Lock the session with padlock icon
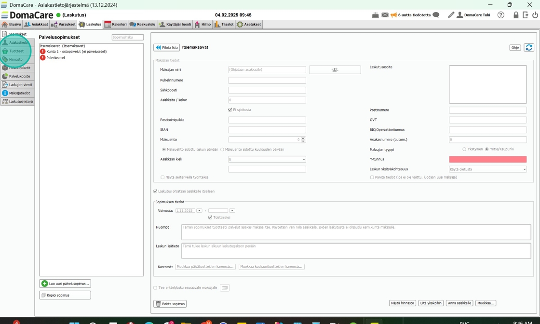The height and width of the screenshot is (324, 540). [x=516, y=15]
